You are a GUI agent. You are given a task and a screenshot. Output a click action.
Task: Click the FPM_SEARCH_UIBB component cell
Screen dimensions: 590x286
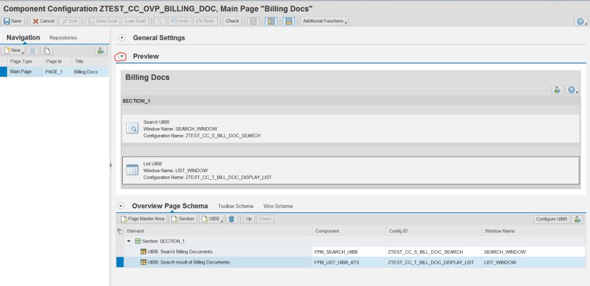[x=348, y=252]
